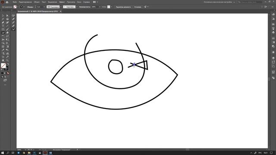Reset to default fill and stroke

point(2,70)
